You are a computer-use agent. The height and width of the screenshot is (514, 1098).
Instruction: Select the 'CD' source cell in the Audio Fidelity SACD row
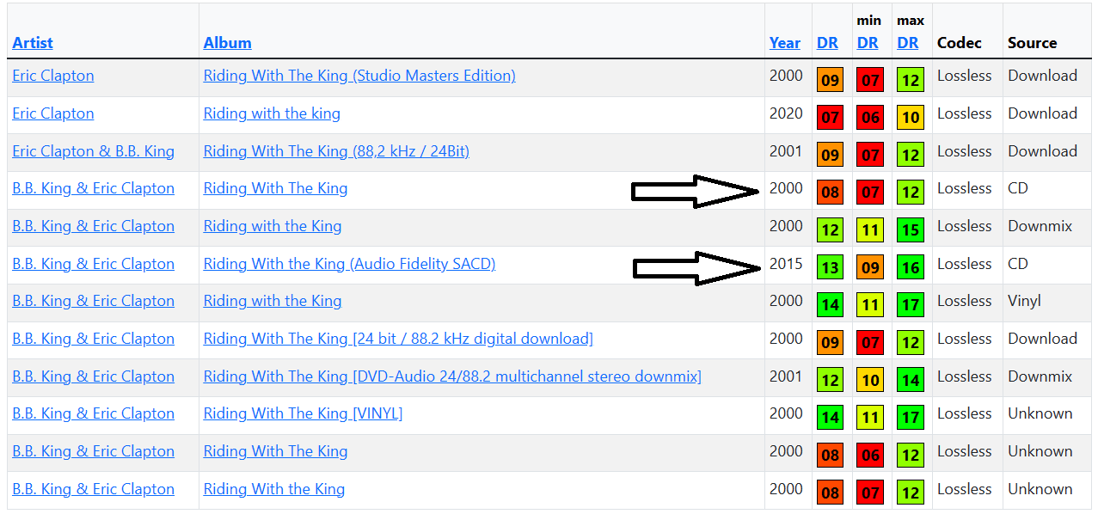1018,264
